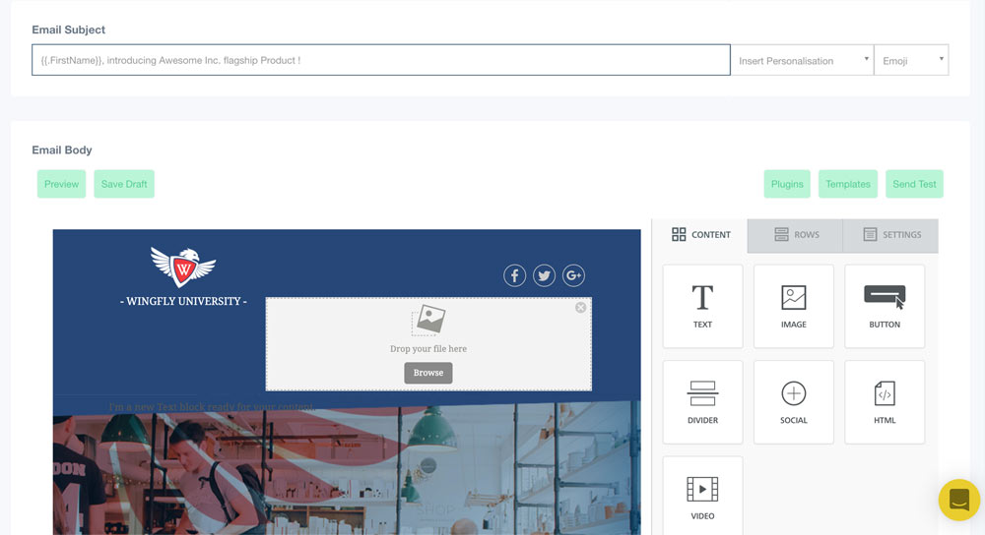Close the image drop placeholder
The width and height of the screenshot is (985, 535).
(580, 308)
